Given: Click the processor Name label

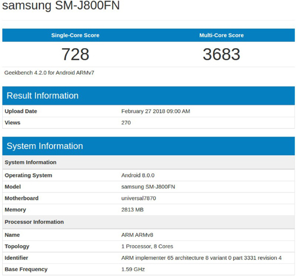Looking at the screenshot, I should click(x=12, y=235).
